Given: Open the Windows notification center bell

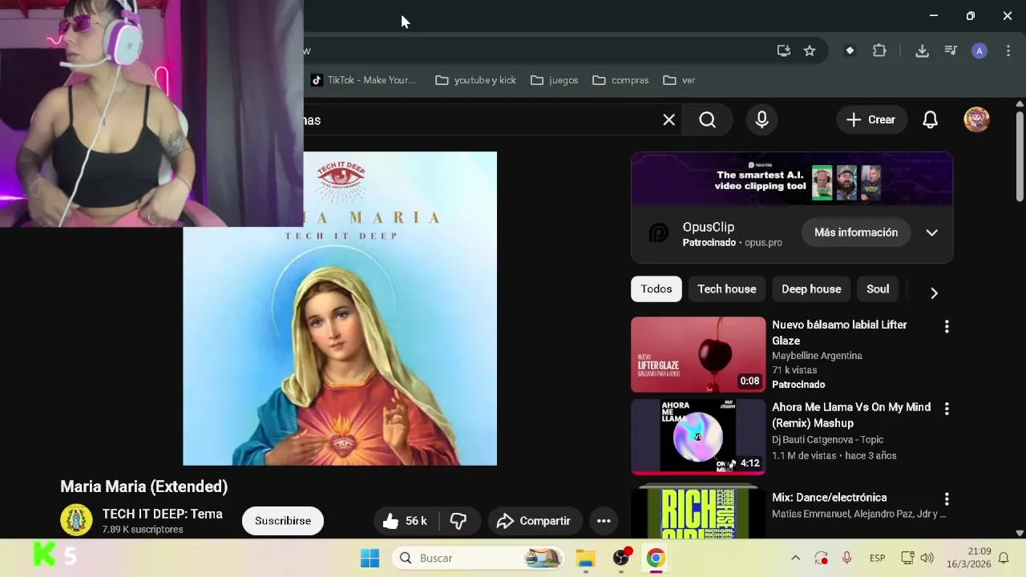Looking at the screenshot, I should (1003, 558).
